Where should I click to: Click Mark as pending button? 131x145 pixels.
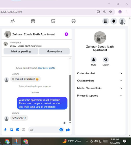pyautogui.click(x=21, y=51)
